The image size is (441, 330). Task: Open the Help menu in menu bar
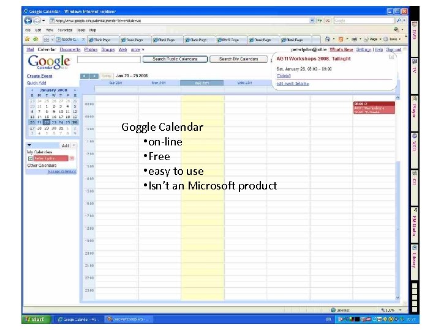(92, 30)
